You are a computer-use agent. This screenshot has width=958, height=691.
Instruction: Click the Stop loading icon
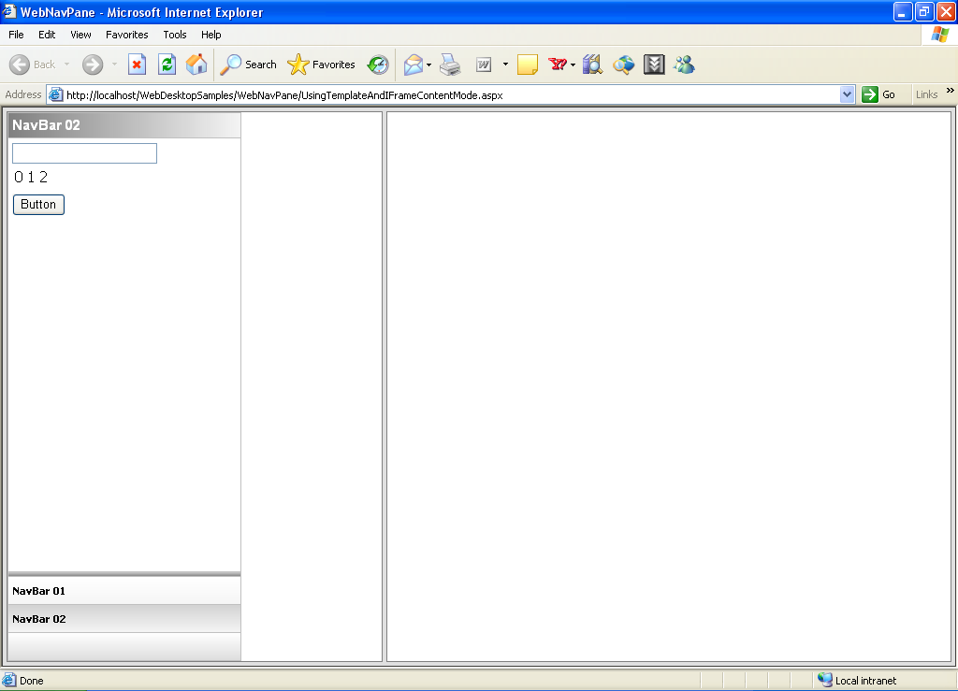(x=137, y=65)
